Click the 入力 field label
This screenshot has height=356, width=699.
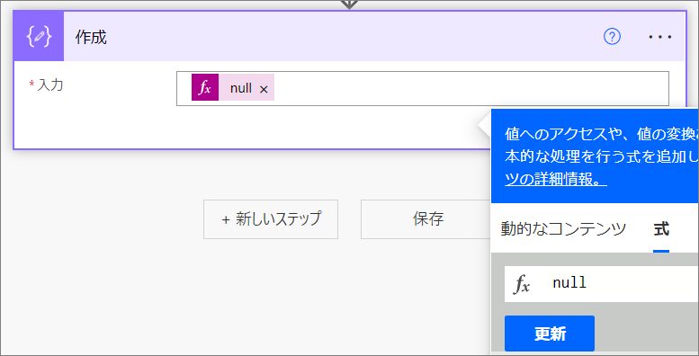pos(50,85)
